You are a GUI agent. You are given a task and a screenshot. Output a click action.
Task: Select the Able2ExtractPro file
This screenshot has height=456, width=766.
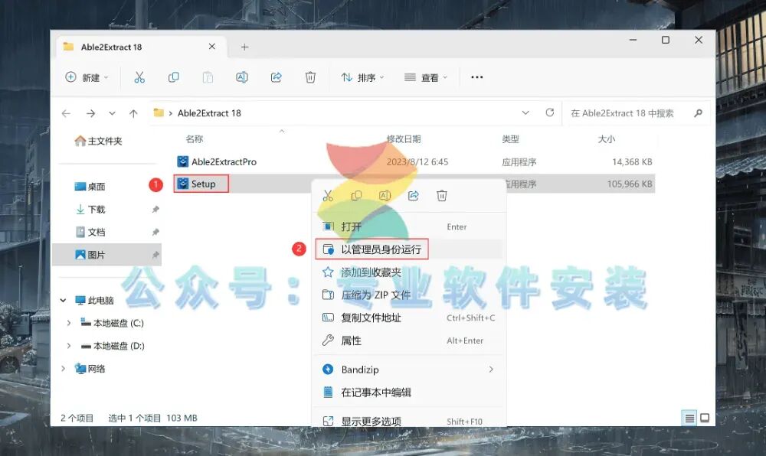point(217,161)
